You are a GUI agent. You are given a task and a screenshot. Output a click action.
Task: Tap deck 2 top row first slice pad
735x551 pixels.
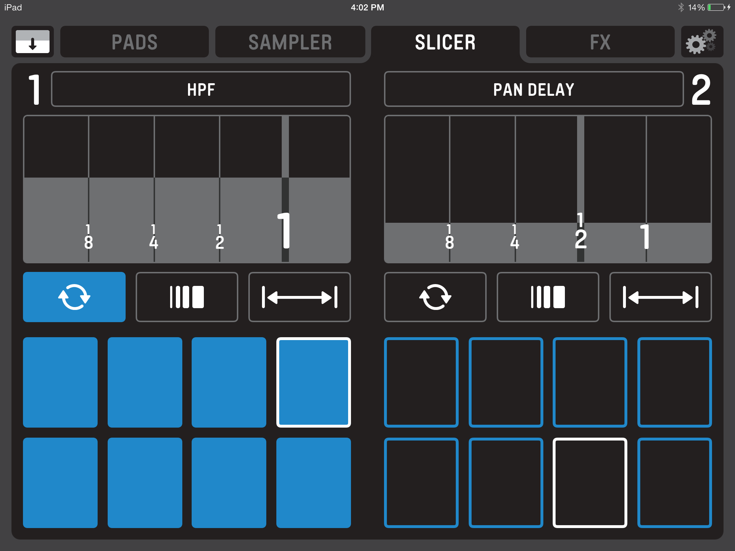point(421,382)
